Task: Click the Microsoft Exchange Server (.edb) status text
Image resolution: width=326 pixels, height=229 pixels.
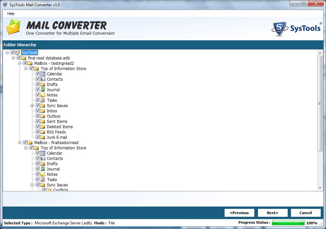Action: pos(63,223)
